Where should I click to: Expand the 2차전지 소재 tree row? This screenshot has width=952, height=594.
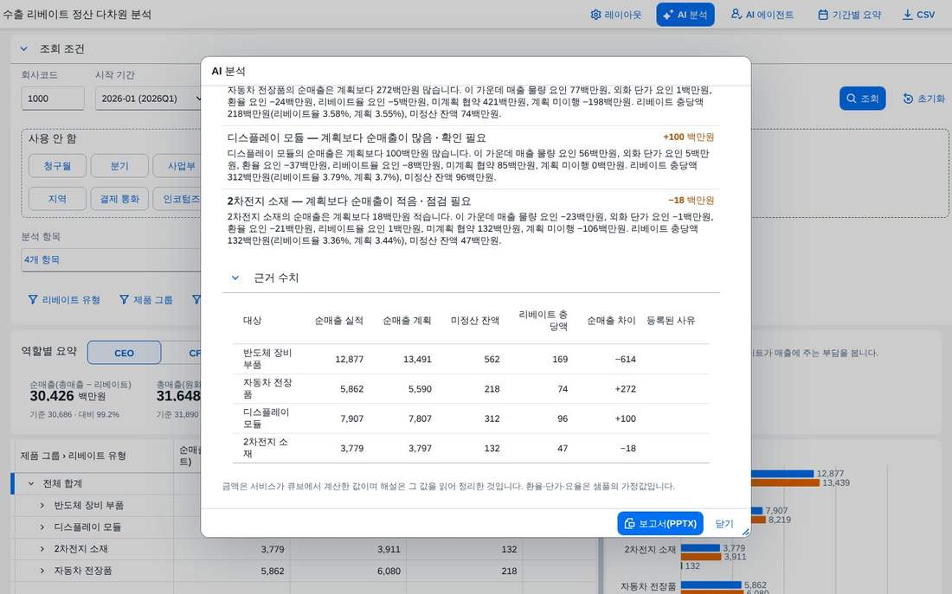42,549
